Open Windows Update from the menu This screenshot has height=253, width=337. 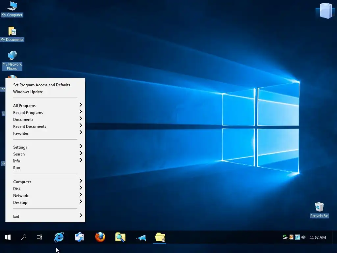[28, 92]
